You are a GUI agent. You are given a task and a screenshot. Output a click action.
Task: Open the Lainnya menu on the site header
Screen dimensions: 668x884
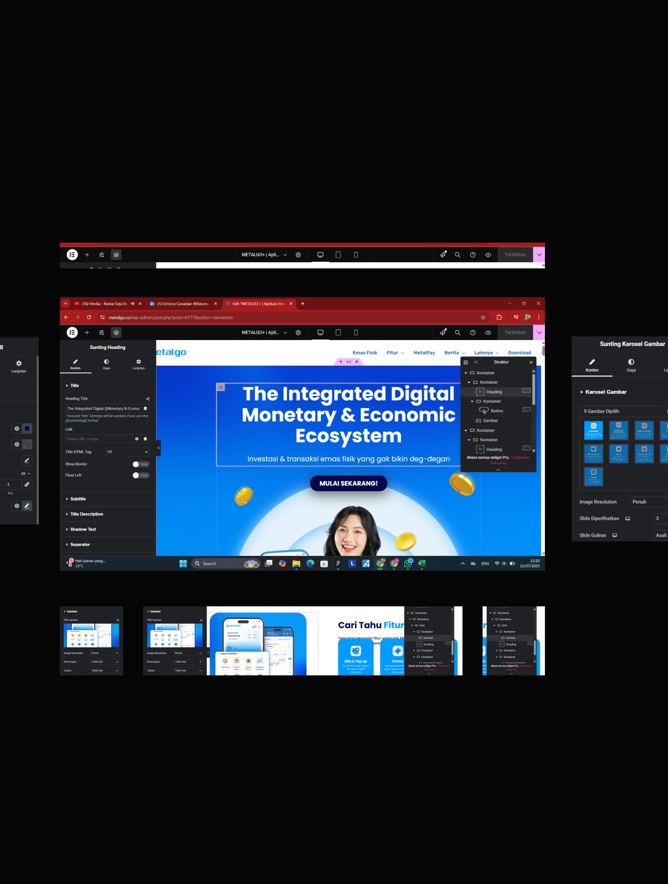(486, 353)
